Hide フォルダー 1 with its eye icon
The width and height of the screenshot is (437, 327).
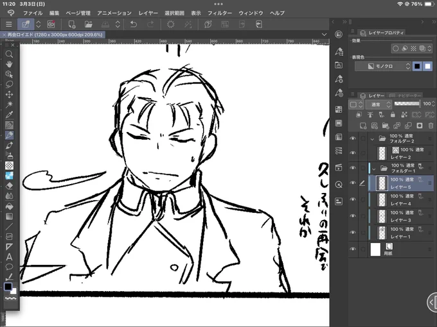click(353, 168)
